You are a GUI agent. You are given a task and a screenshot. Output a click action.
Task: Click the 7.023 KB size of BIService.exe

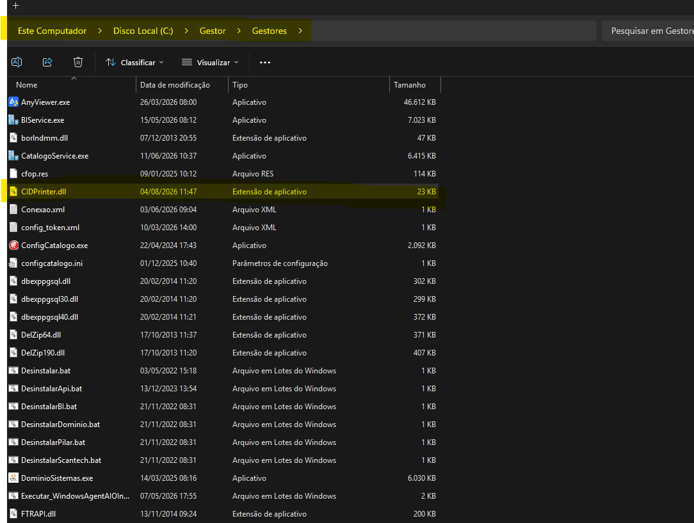pos(422,120)
